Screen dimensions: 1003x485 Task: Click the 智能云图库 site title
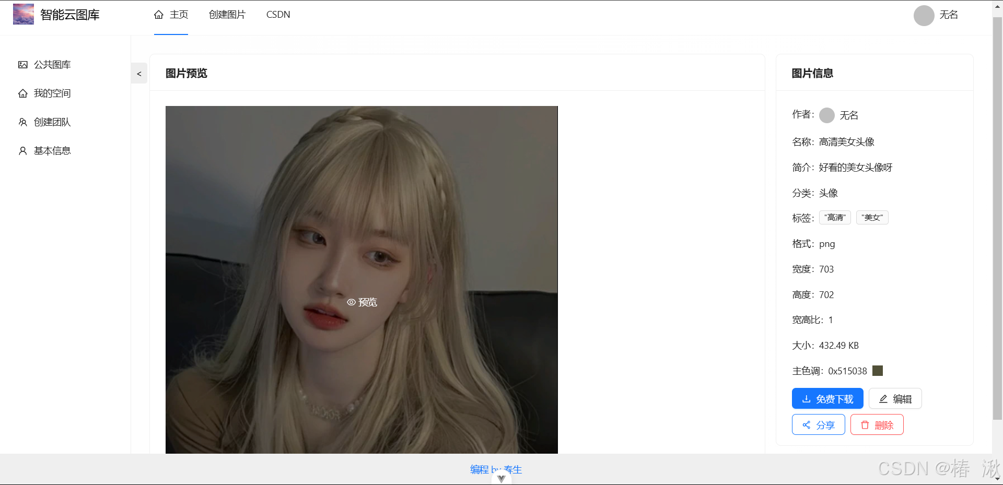coord(70,15)
